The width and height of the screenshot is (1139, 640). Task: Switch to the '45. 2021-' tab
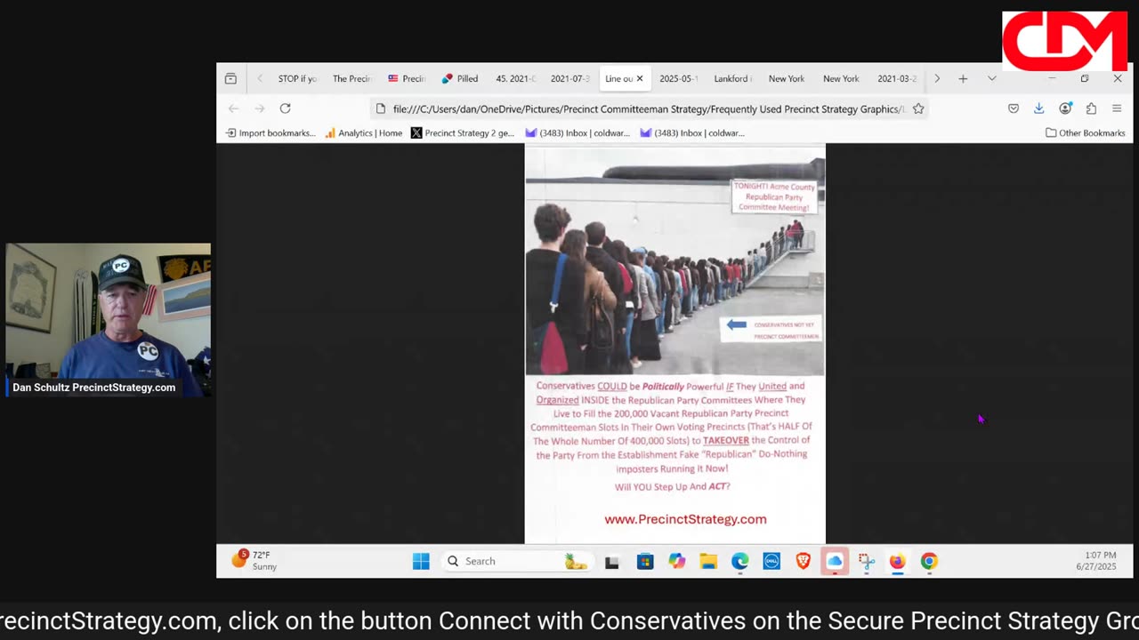pos(515,79)
